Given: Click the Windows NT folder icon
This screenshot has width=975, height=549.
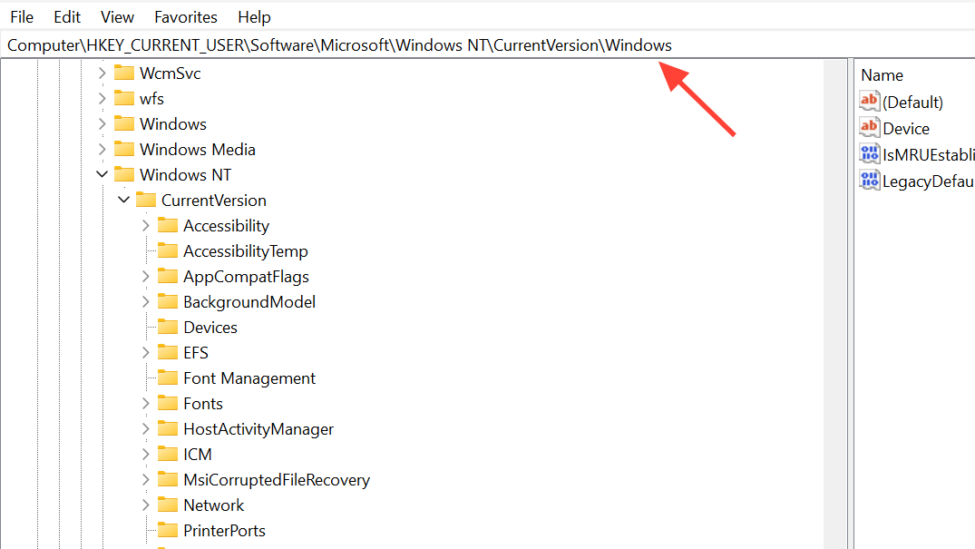Looking at the screenshot, I should (123, 174).
